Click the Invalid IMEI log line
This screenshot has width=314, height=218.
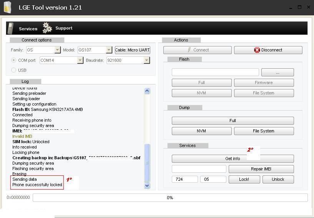tap(22, 136)
